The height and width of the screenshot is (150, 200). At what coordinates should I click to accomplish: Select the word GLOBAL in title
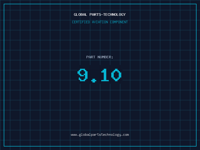click(80, 14)
